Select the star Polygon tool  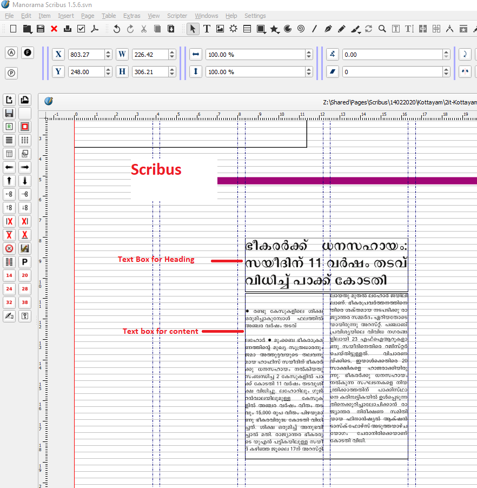coord(274,29)
